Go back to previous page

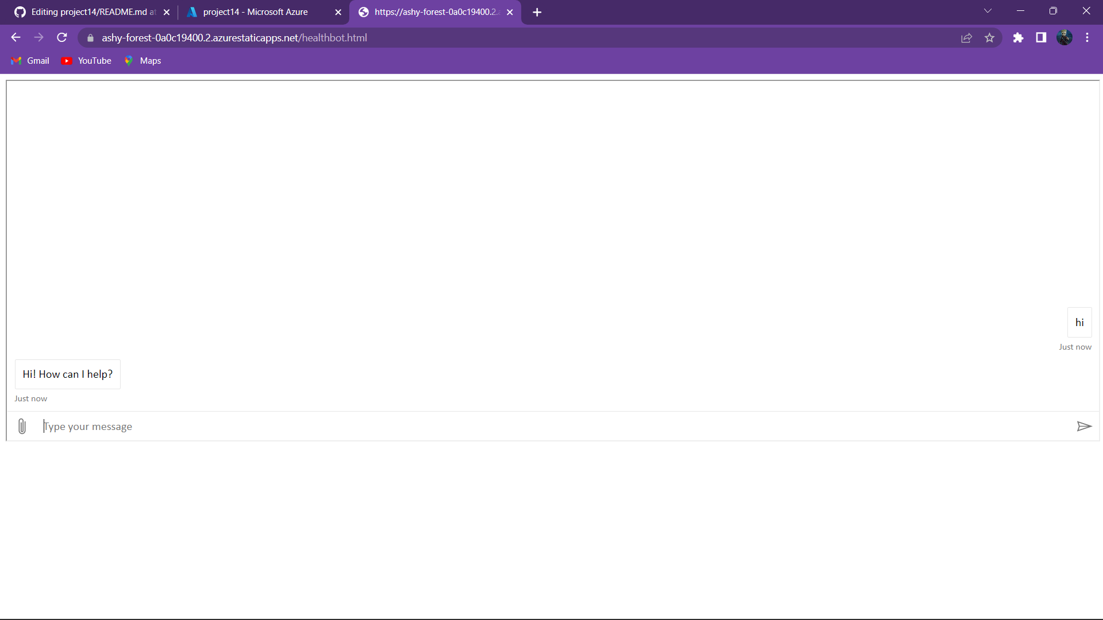[x=16, y=38]
